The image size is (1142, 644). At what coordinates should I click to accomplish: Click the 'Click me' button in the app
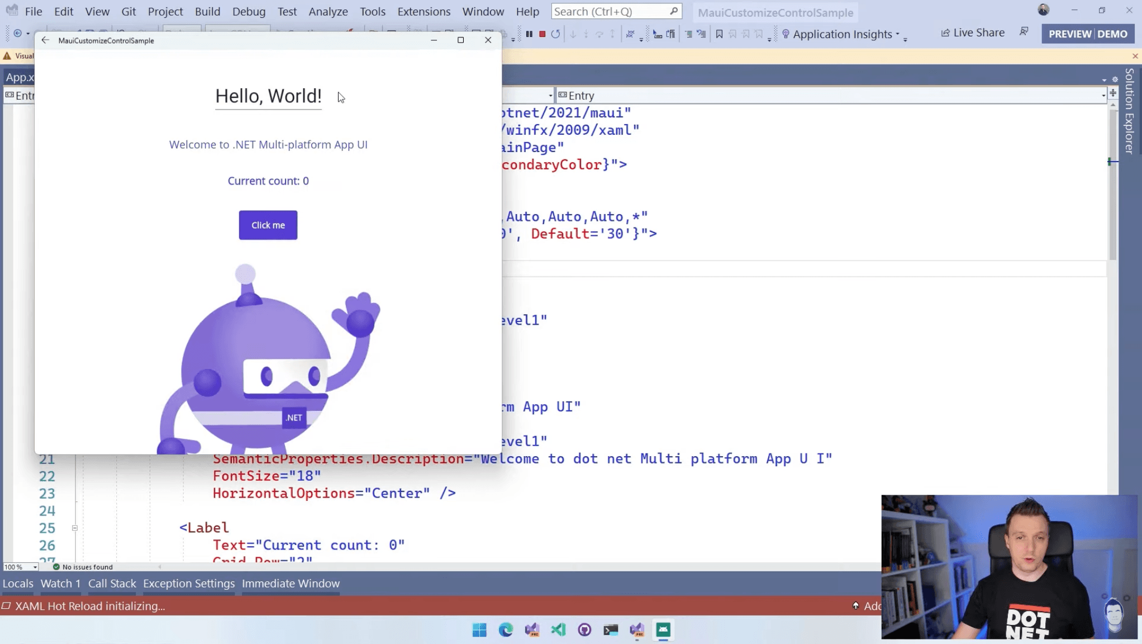268,225
